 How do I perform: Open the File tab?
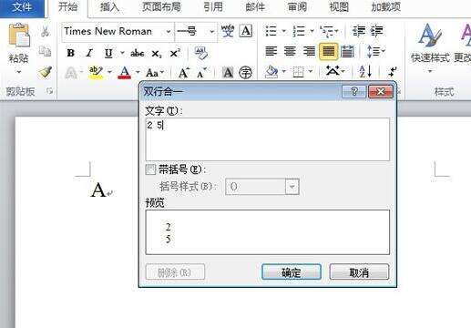point(22,7)
